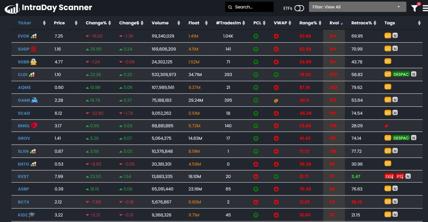Click the Twitter tag icon for BMGL
This screenshot has height=222, width=428.
[x=387, y=126]
